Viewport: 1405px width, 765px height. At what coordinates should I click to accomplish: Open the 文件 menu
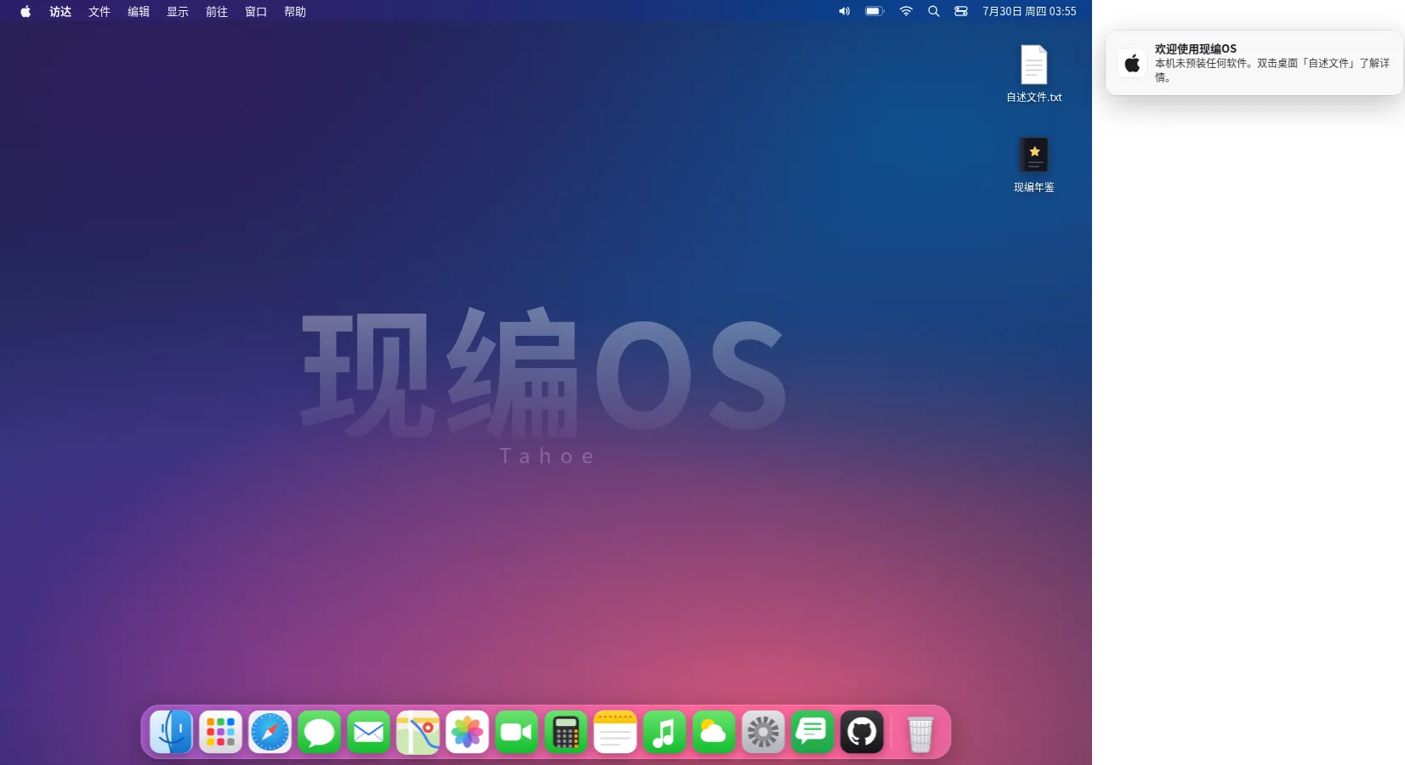point(100,11)
